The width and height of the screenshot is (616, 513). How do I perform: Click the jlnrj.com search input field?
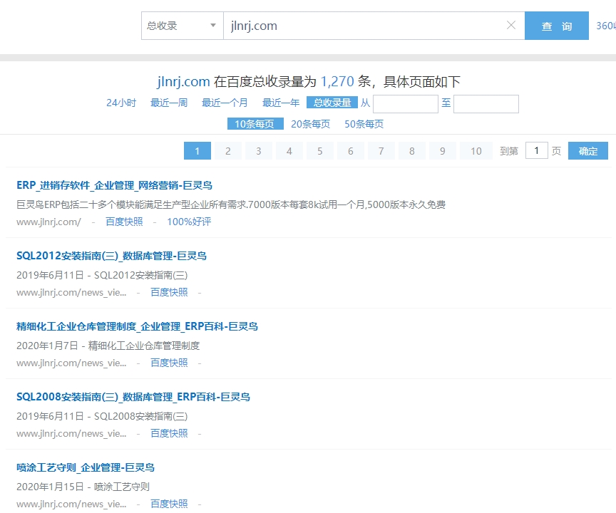pos(364,26)
